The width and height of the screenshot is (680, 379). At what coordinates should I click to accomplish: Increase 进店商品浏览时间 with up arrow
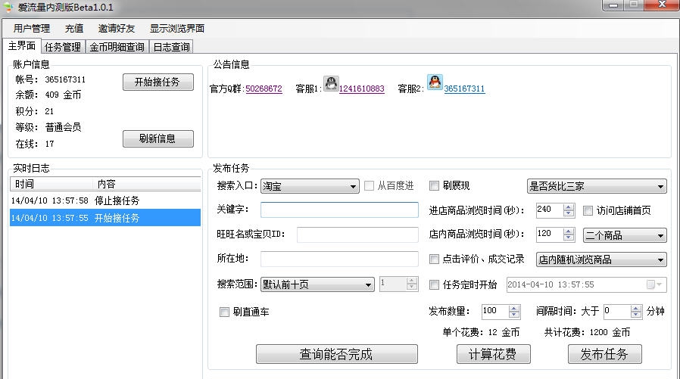point(569,207)
